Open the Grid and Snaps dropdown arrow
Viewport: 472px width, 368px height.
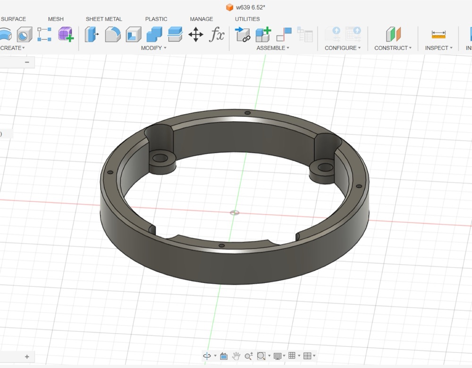[299, 356]
